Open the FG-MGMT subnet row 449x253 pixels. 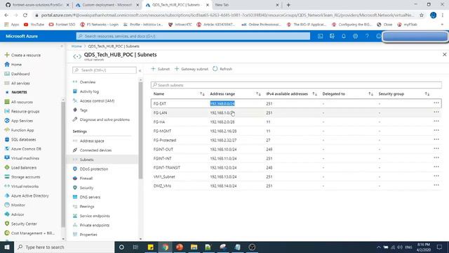point(296,131)
